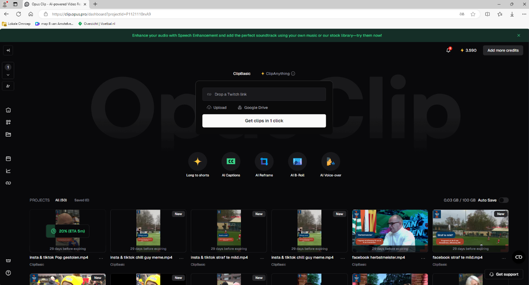Open the social link icon in sidebar
This screenshot has width=529, height=285.
(8, 183)
